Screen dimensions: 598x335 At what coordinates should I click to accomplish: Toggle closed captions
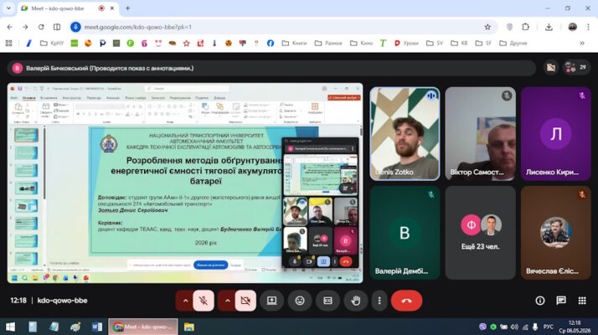click(328, 301)
